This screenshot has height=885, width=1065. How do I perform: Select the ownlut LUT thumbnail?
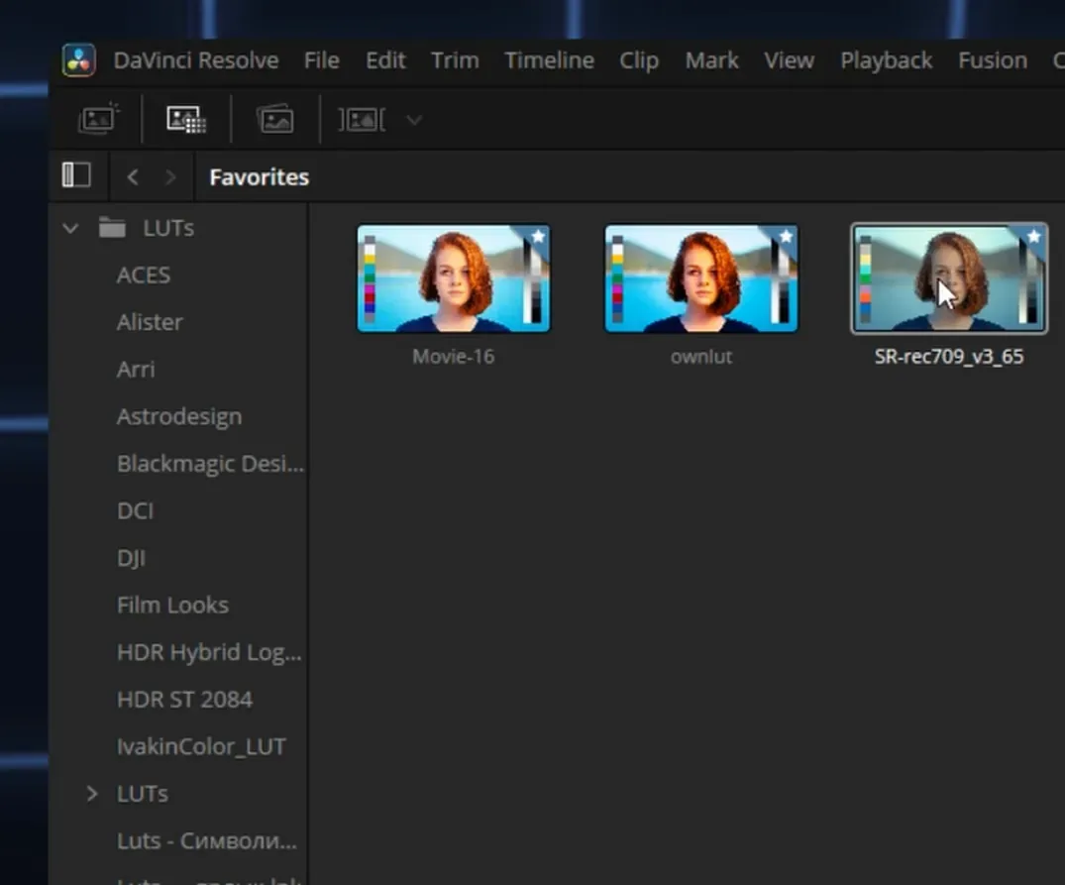click(x=701, y=278)
